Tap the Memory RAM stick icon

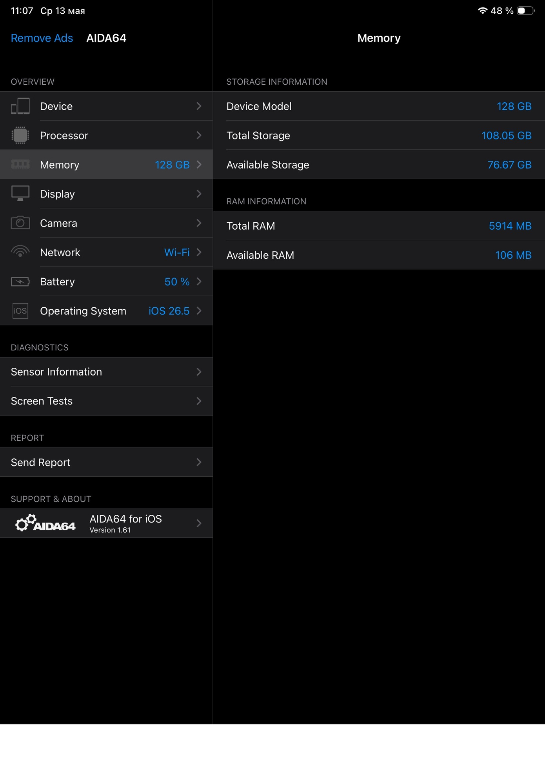coord(20,165)
